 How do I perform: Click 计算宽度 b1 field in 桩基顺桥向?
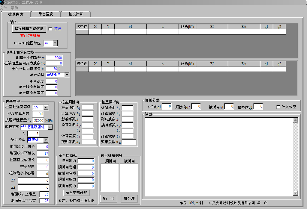88,137
